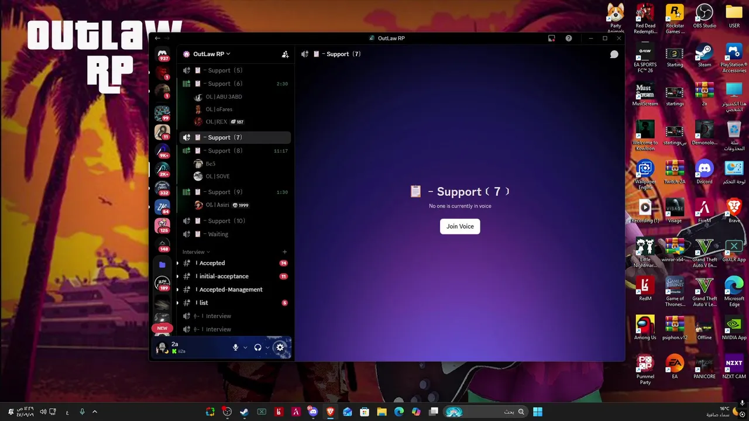The height and width of the screenshot is (421, 749).
Task: Show hidden system tray icons chevron
Action: click(x=94, y=412)
